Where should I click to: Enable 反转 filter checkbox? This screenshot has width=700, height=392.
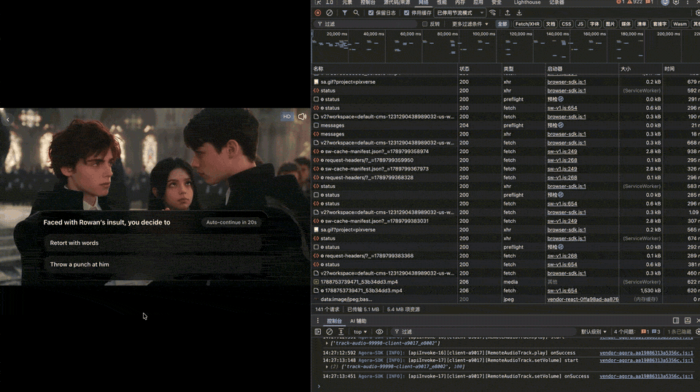coord(424,24)
